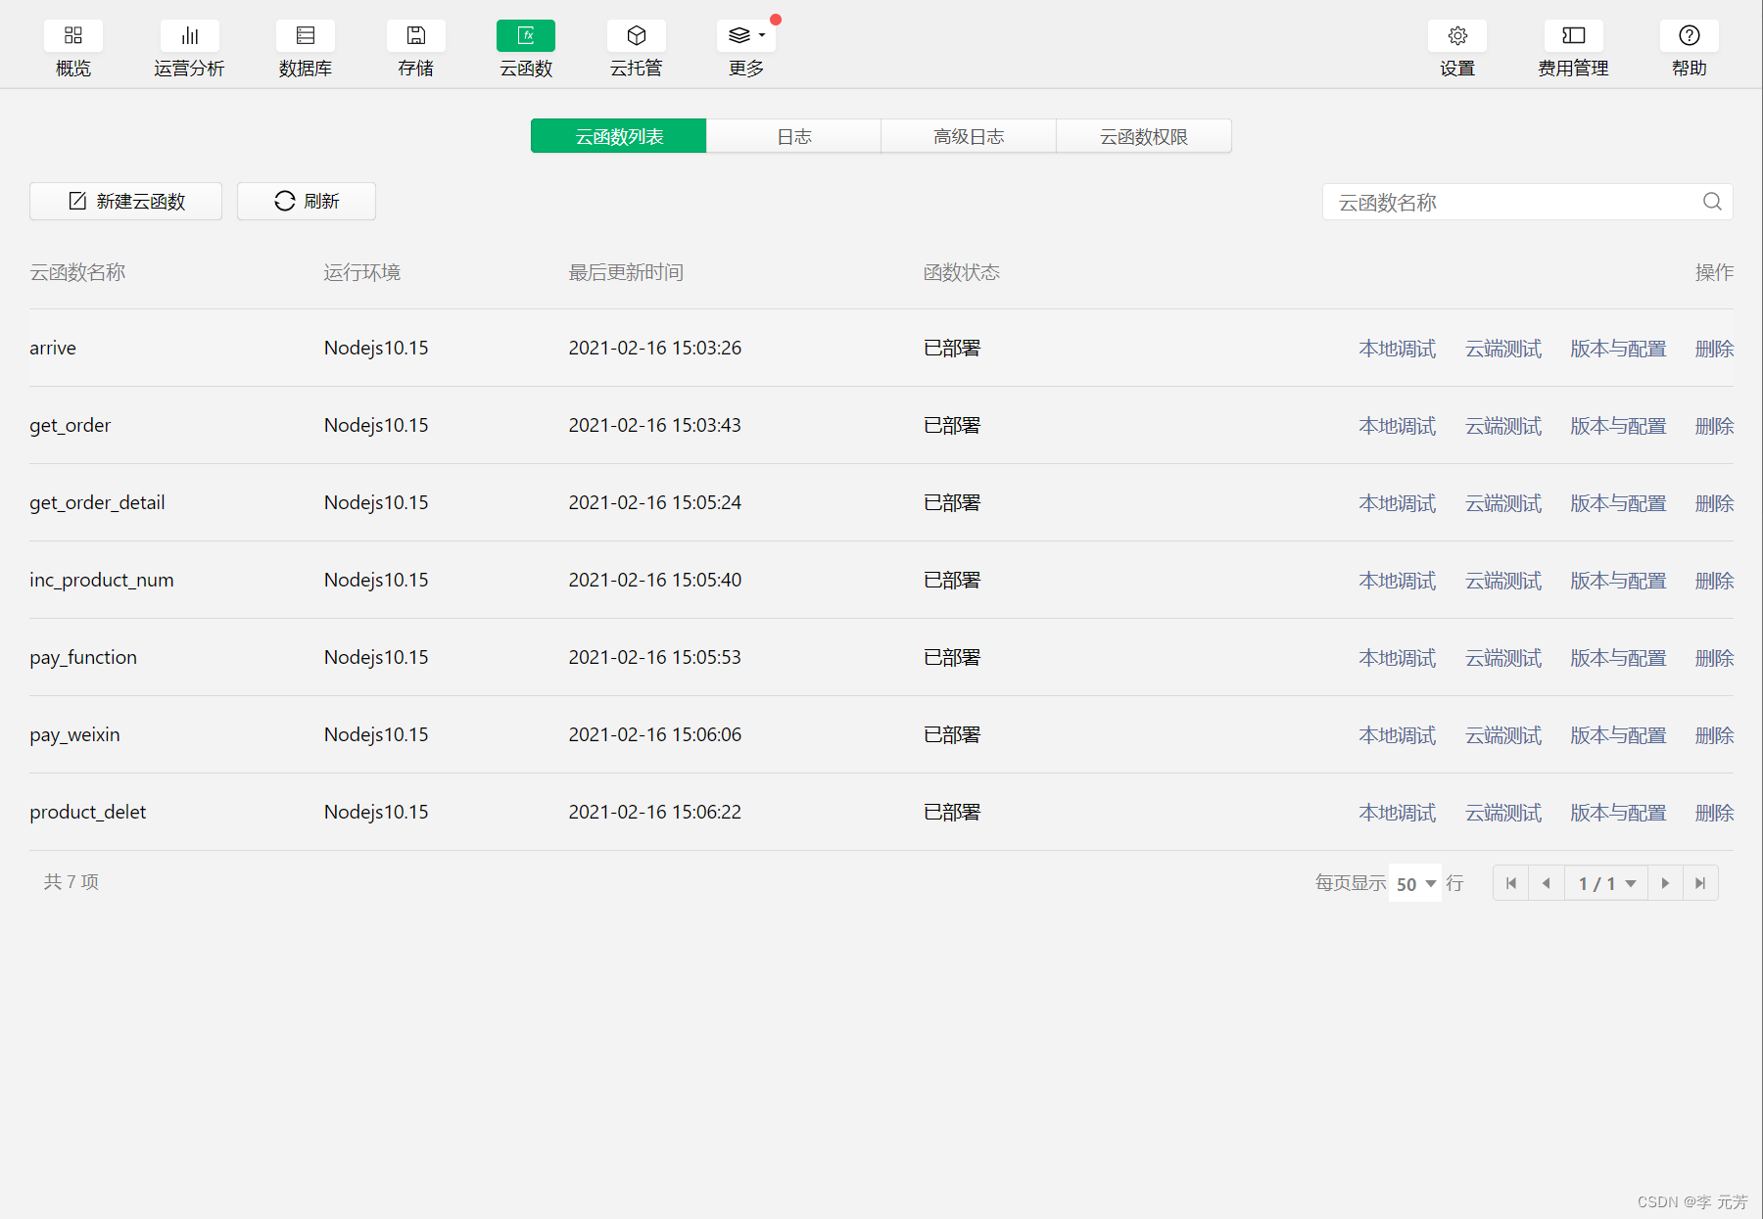Click 本地调试 for pay_function
This screenshot has height=1219, width=1763.
[x=1398, y=658]
